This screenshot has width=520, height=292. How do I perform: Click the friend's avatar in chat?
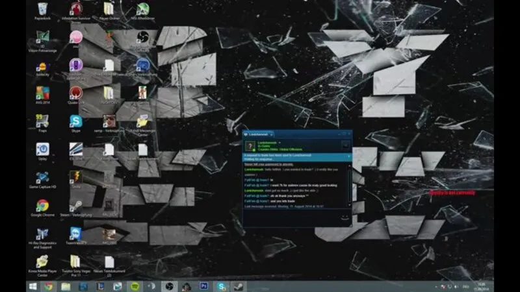coord(250,146)
